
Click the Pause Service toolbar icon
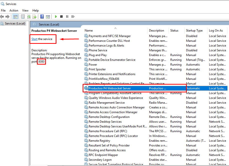click(67, 17)
